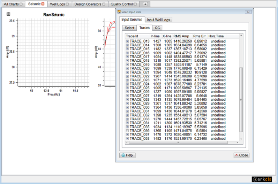The height and width of the screenshot is (184, 278).
Task: Check the TRACE_036 checkbox
Action: [x=127, y=131]
